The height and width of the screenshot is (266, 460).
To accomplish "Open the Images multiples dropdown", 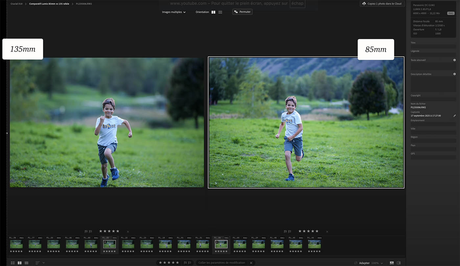I will pos(173,12).
